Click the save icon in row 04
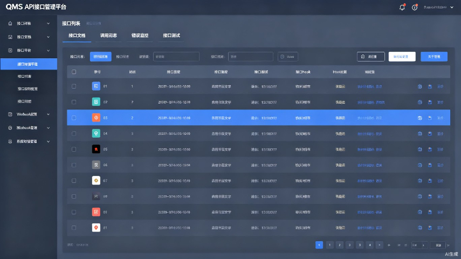Screen dimensions: 461x259 click(430, 134)
